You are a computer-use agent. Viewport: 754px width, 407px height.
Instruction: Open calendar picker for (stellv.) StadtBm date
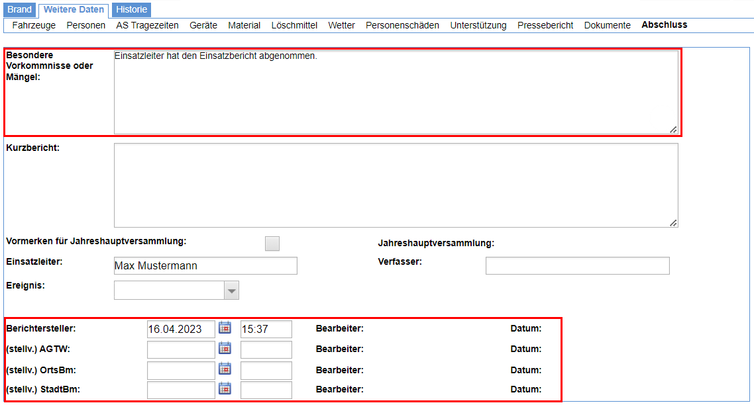[225, 390]
